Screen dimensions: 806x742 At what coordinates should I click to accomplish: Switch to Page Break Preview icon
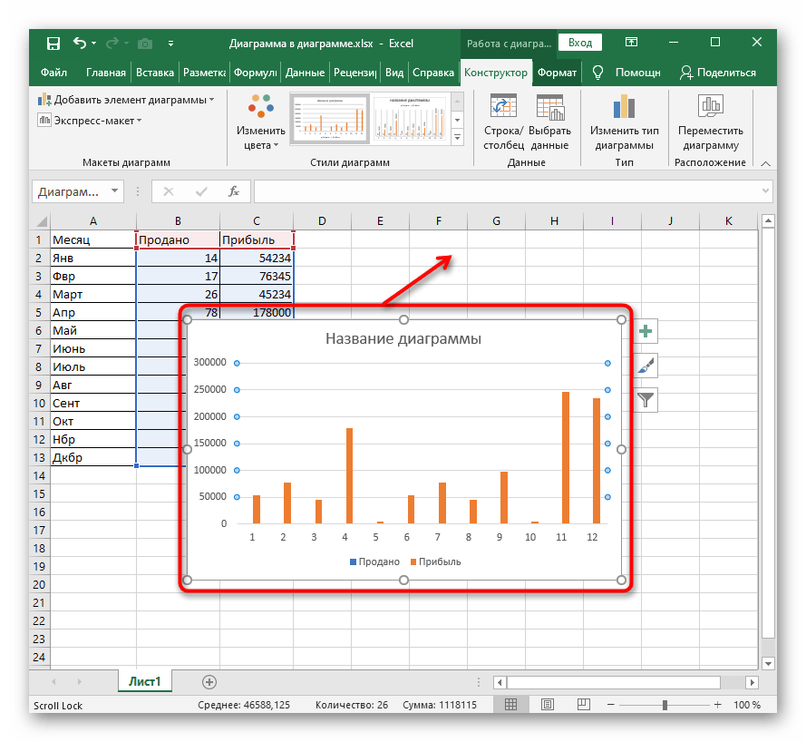[584, 705]
